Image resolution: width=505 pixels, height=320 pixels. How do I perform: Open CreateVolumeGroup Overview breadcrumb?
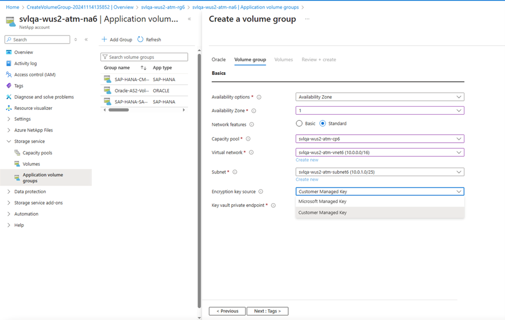point(80,7)
